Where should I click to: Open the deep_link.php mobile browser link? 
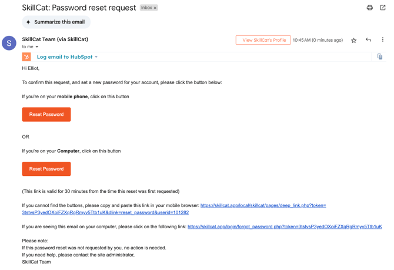(174, 209)
